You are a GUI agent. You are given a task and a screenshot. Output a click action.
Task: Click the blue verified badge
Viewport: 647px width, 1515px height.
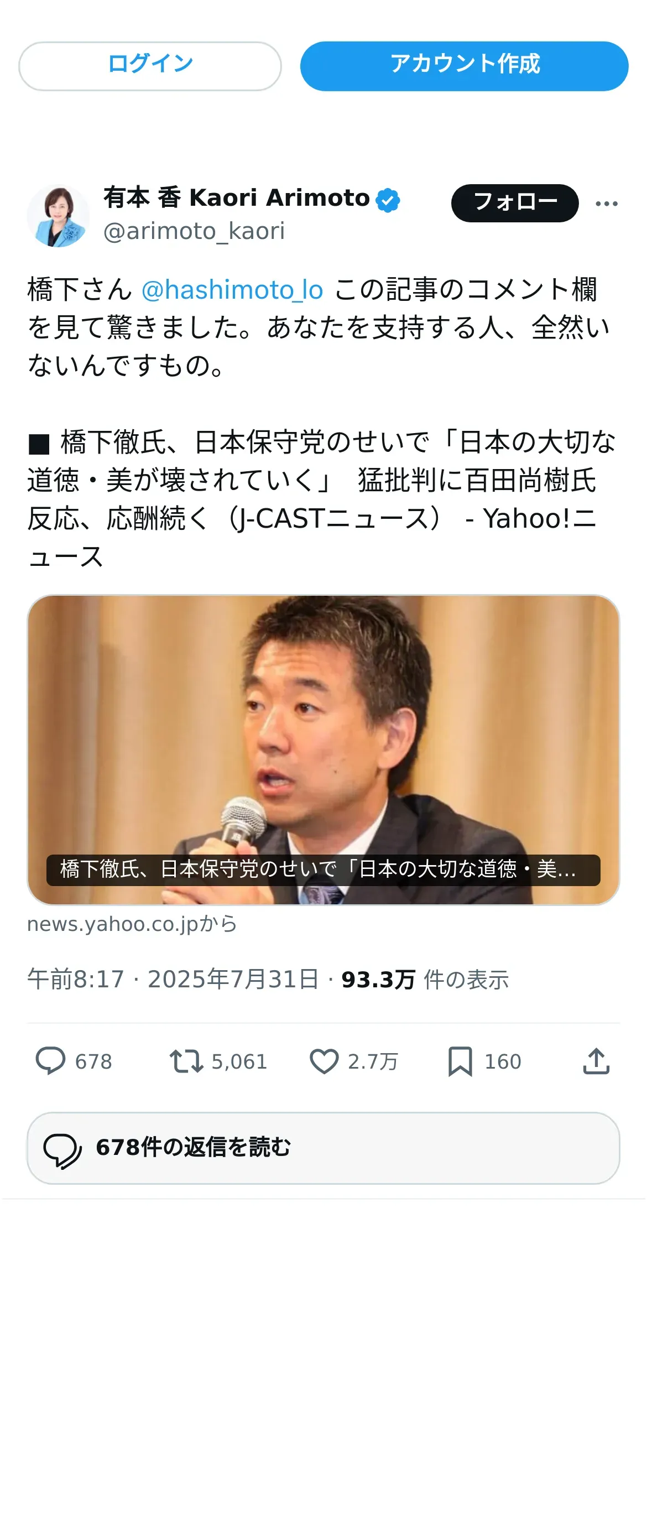(x=388, y=200)
